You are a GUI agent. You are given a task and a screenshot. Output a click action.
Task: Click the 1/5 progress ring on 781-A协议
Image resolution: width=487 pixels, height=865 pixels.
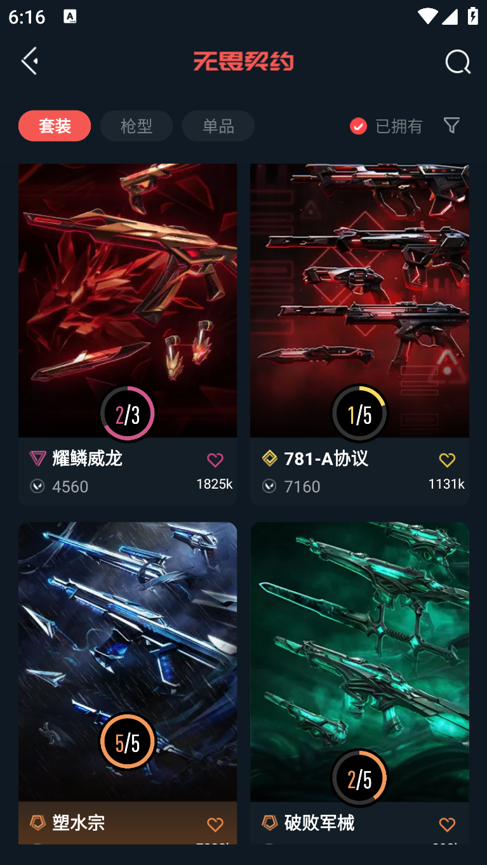tap(359, 414)
